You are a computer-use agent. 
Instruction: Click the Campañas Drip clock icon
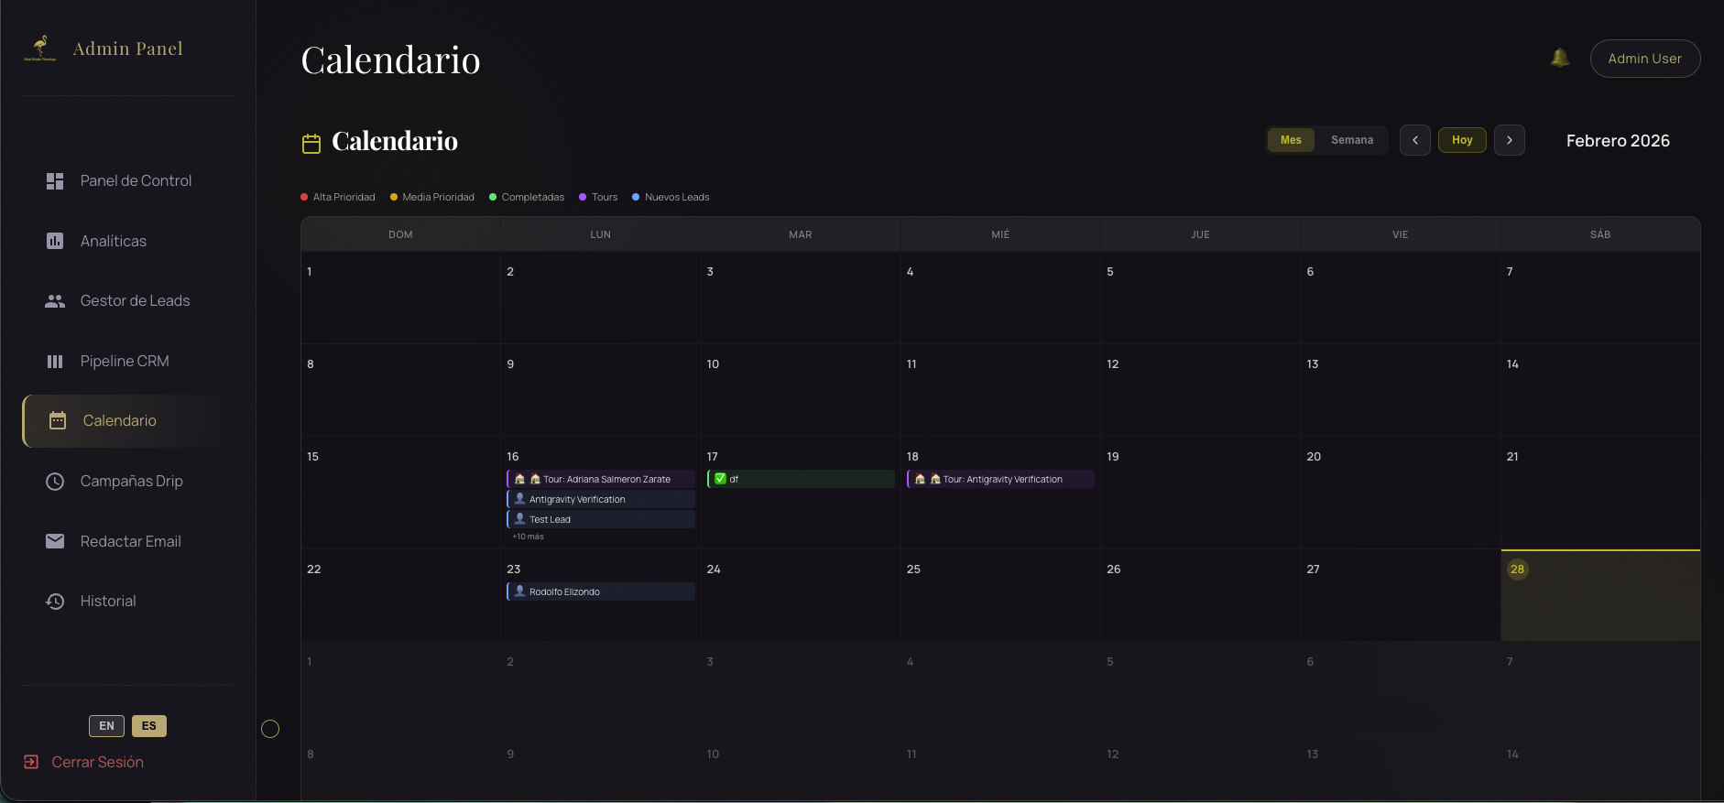pos(55,482)
